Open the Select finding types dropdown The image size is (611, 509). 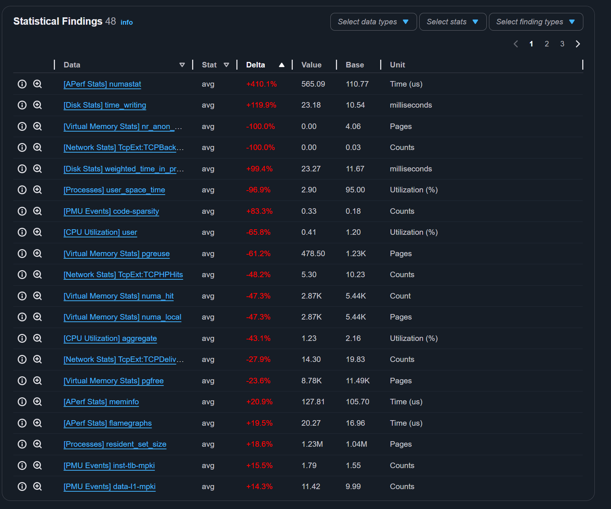coord(536,22)
